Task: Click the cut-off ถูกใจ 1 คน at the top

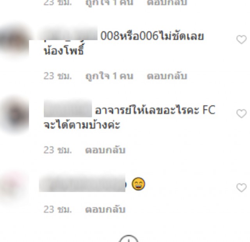Action: coord(109,3)
